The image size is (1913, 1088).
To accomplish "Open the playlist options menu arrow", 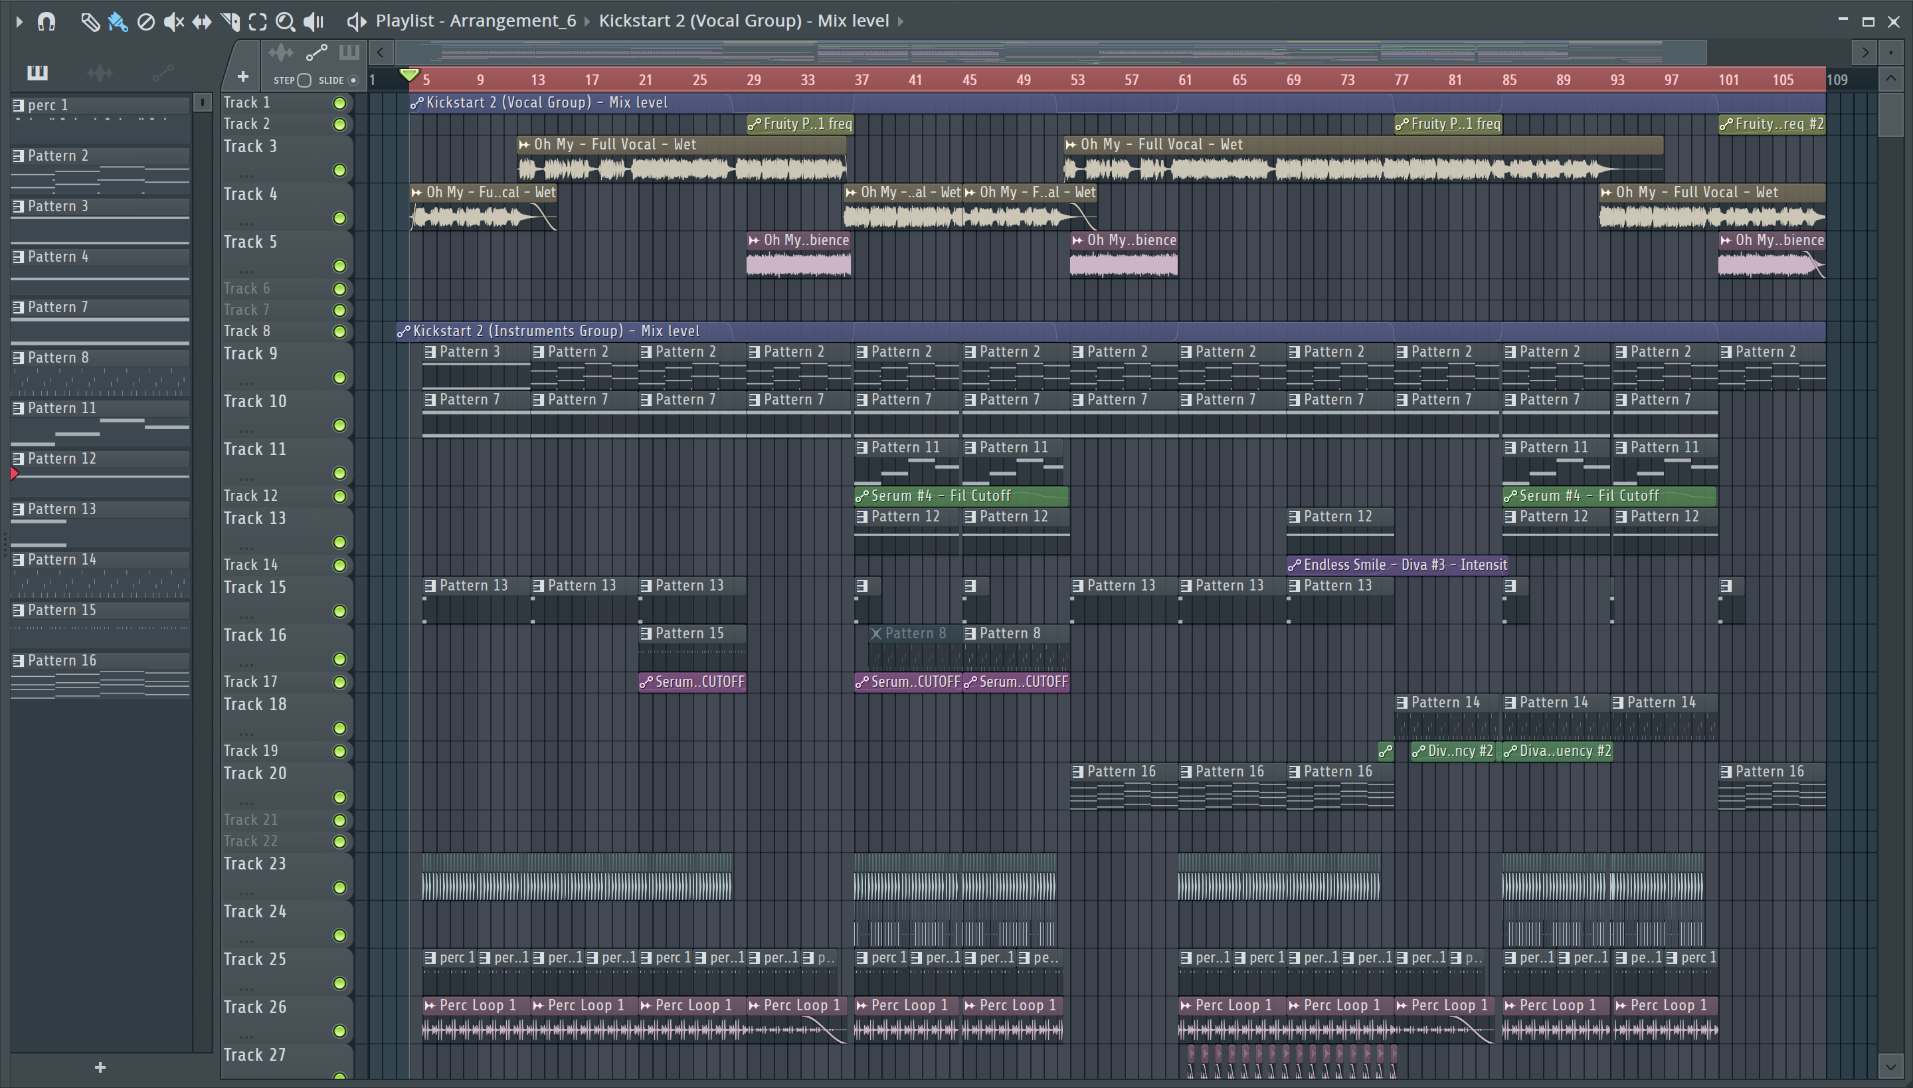I will [19, 22].
